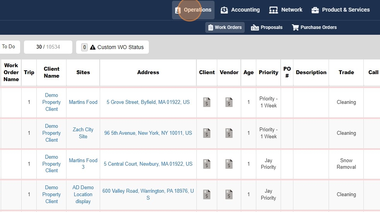Open client invoice icon for Martins Food row
Viewport: 380px width, 212px height.
(207, 102)
